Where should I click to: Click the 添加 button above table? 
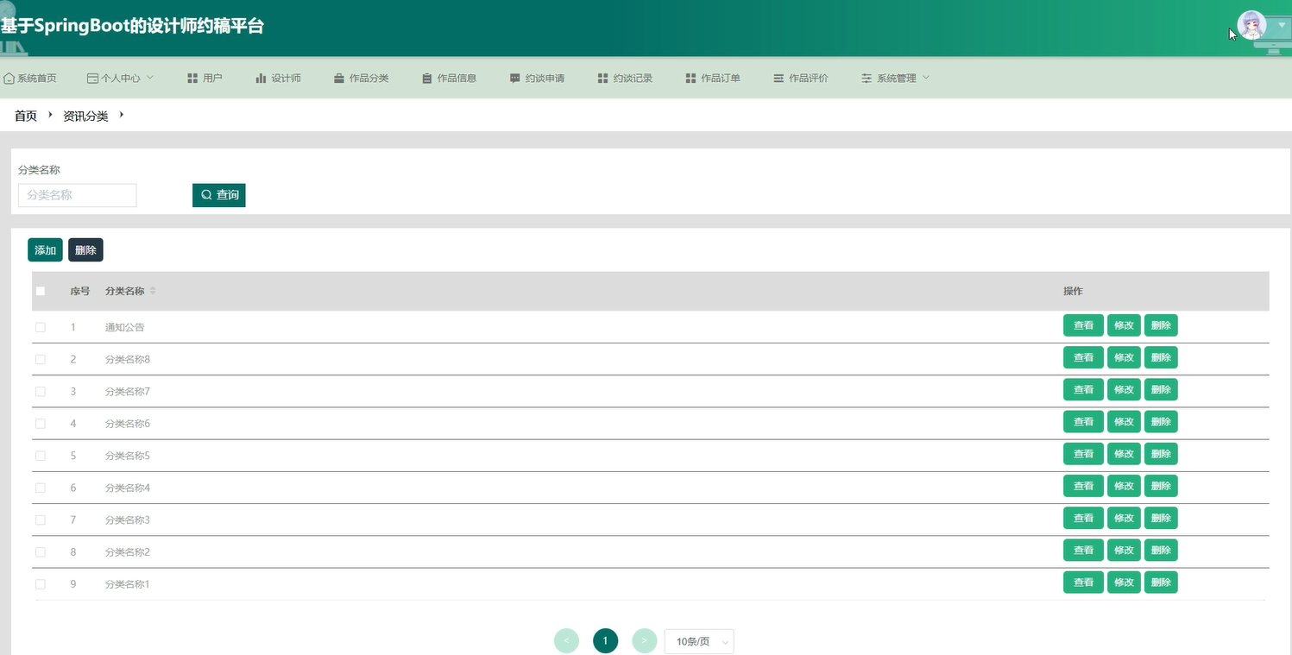[x=45, y=250]
